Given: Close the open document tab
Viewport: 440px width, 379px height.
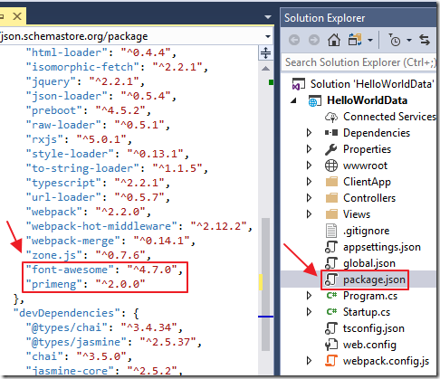Looking at the screenshot, I should coord(17,16).
